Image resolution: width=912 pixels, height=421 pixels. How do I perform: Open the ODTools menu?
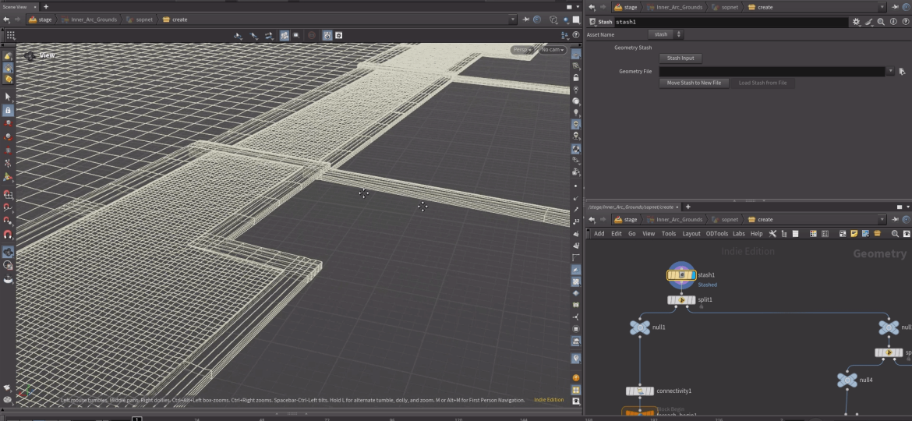(x=716, y=233)
